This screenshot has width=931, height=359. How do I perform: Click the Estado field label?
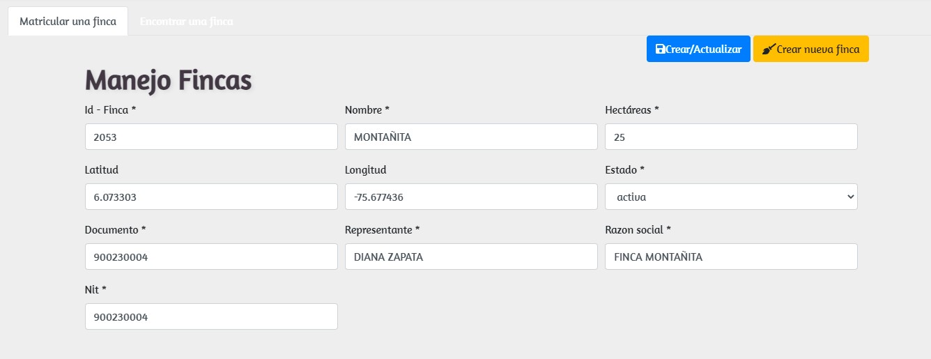[624, 170]
